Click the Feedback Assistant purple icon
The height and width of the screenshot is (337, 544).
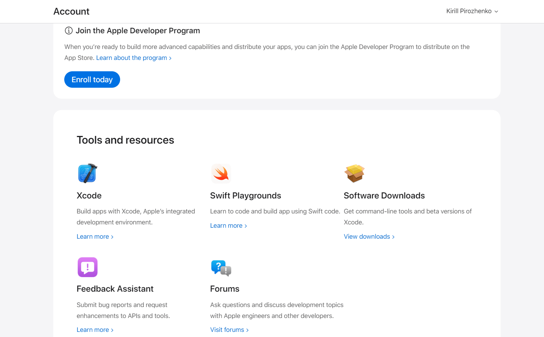88,267
